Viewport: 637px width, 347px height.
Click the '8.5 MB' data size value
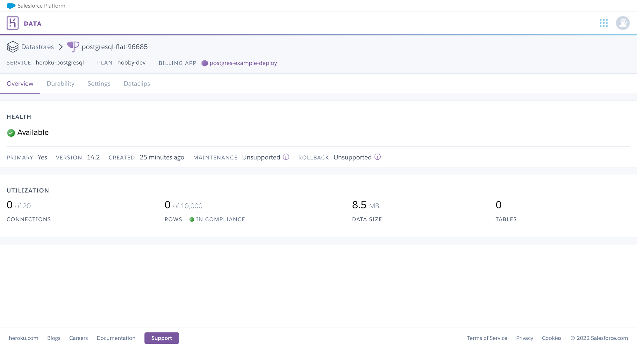(x=366, y=205)
